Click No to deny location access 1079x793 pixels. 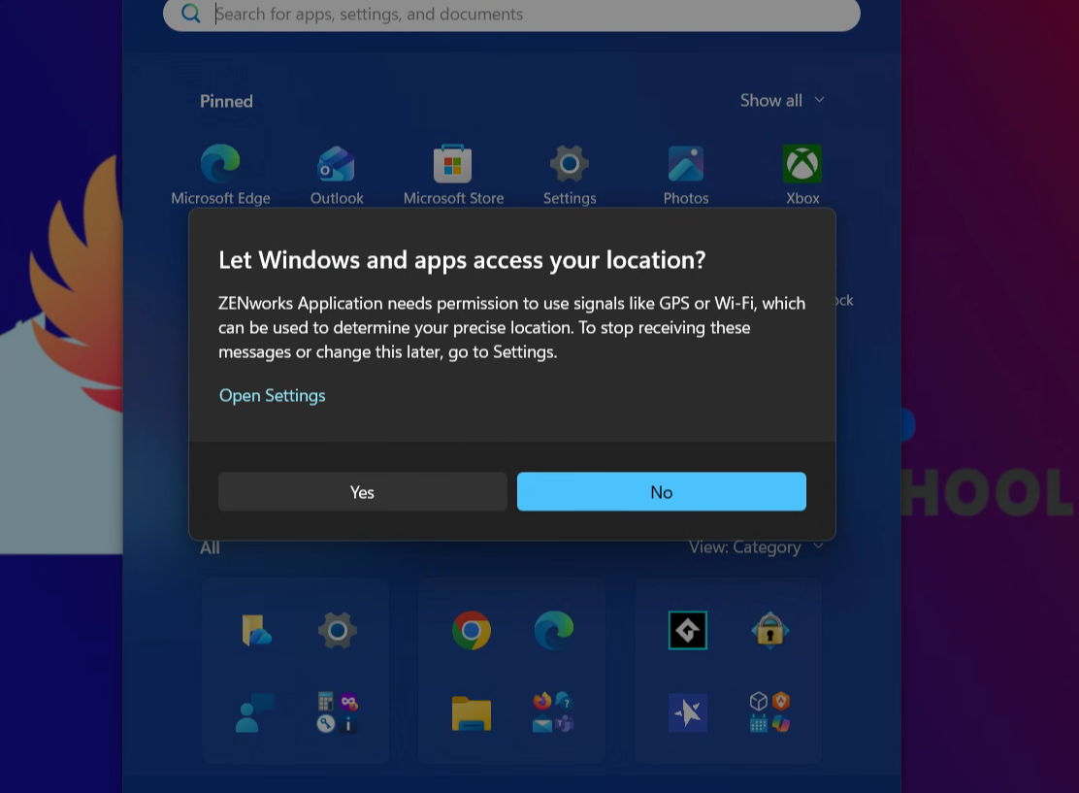(x=662, y=491)
